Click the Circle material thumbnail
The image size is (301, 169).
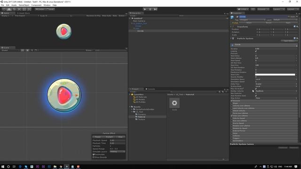pos(174,103)
